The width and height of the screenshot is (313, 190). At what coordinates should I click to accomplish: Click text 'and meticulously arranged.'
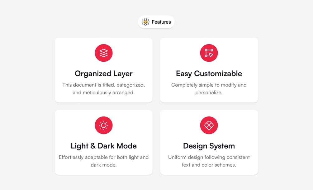click(x=104, y=93)
